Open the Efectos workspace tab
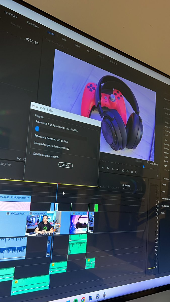The width and height of the screenshot is (170, 302). pyautogui.click(x=77, y=45)
